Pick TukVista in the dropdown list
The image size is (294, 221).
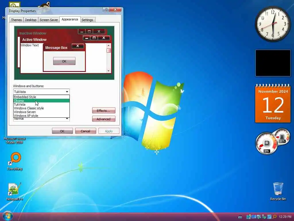click(x=41, y=104)
